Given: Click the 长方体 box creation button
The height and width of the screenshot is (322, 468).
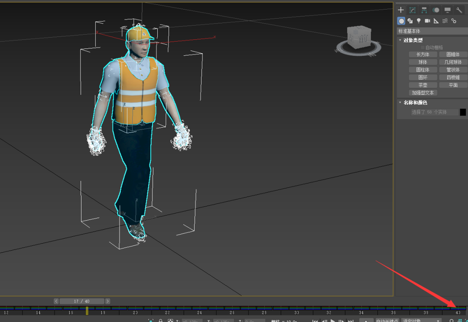Looking at the screenshot, I should click(422, 54).
